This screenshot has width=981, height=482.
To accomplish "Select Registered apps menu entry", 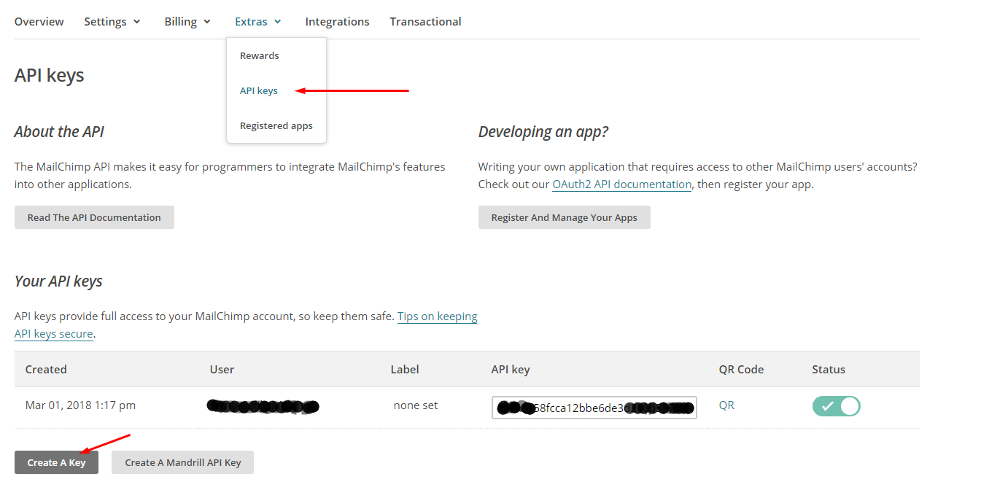I will coord(276,125).
